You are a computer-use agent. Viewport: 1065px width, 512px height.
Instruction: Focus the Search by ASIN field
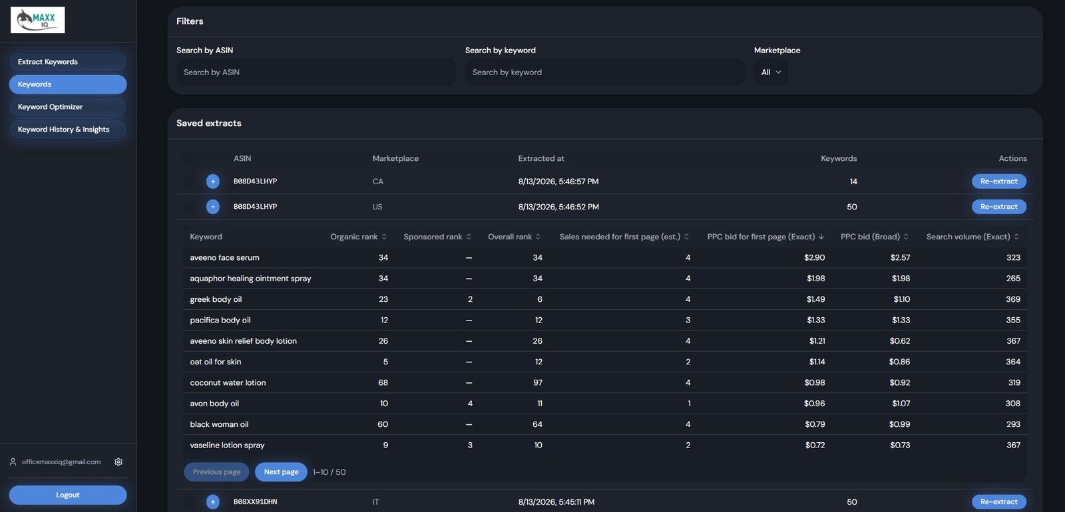tap(316, 72)
